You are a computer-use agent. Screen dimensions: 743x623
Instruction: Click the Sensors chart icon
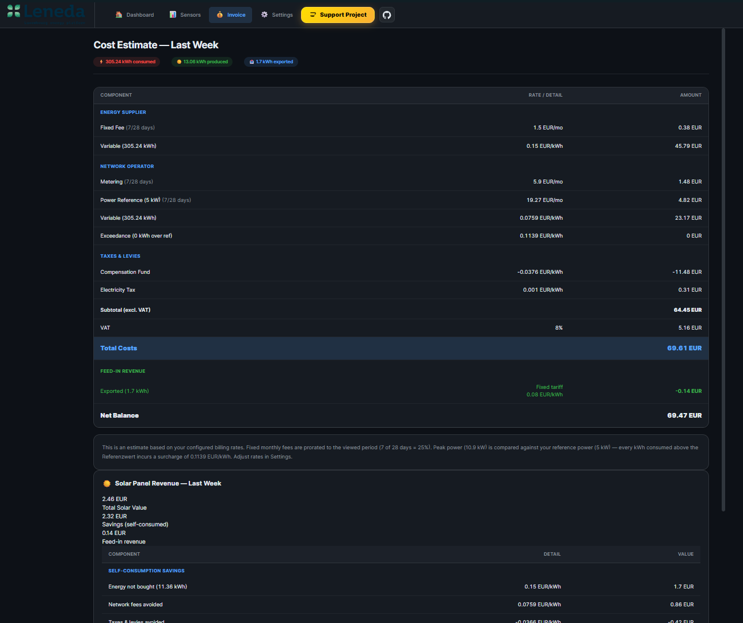pyautogui.click(x=173, y=15)
